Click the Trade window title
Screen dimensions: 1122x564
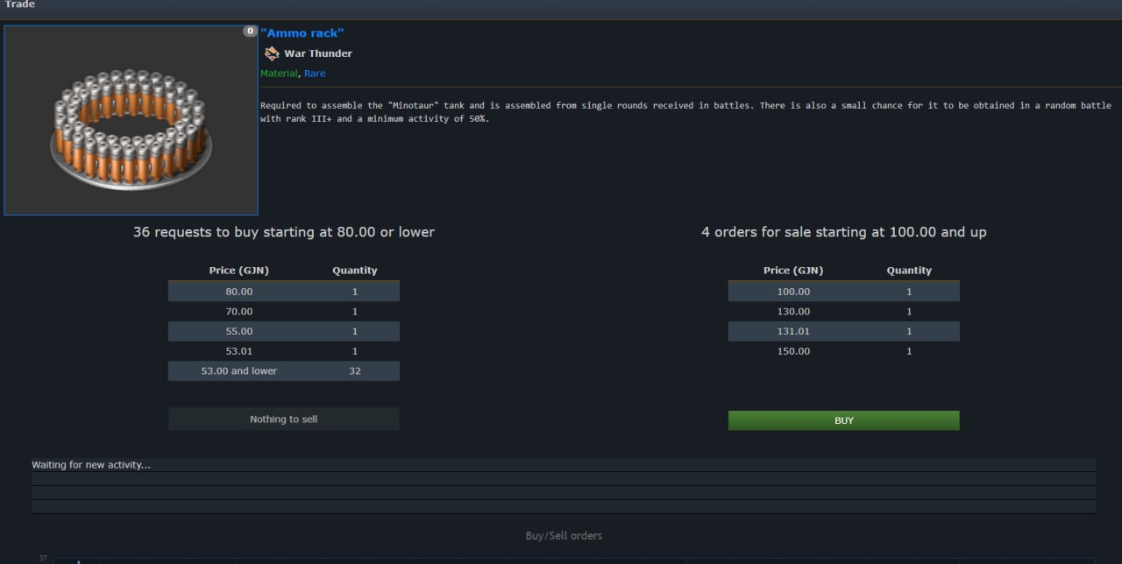point(19,4)
